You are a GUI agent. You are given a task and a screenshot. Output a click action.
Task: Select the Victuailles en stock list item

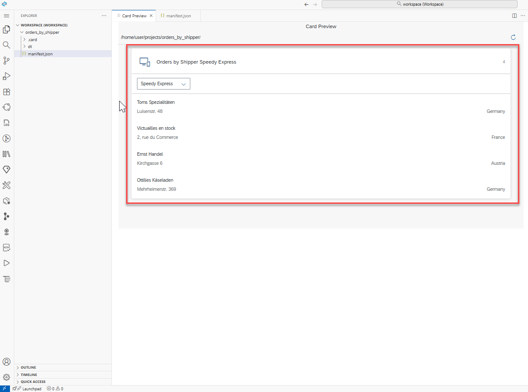pyautogui.click(x=321, y=133)
